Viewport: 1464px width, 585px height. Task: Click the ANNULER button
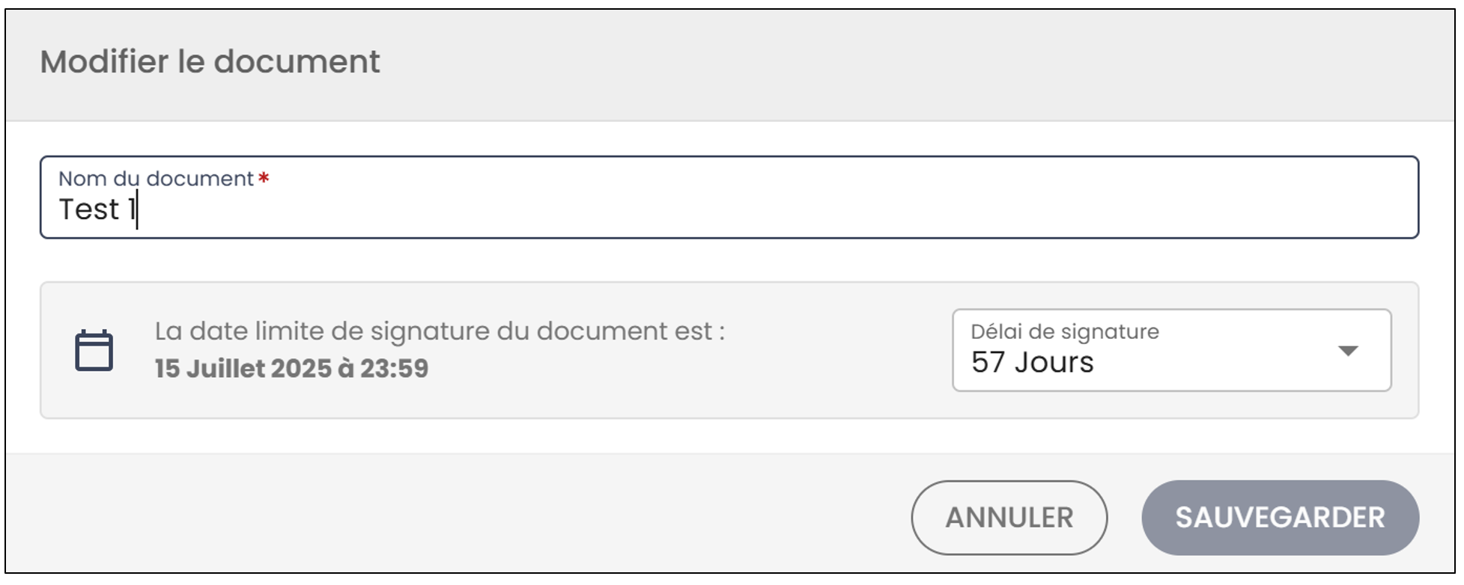1009,518
